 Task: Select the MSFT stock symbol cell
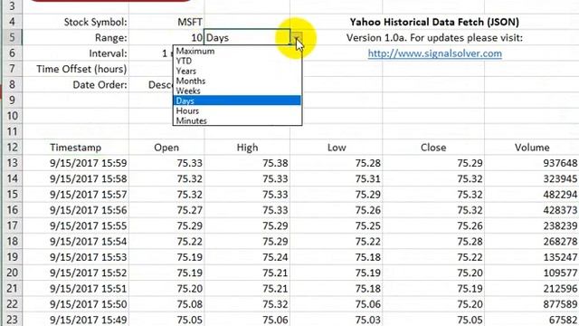[x=166, y=22]
